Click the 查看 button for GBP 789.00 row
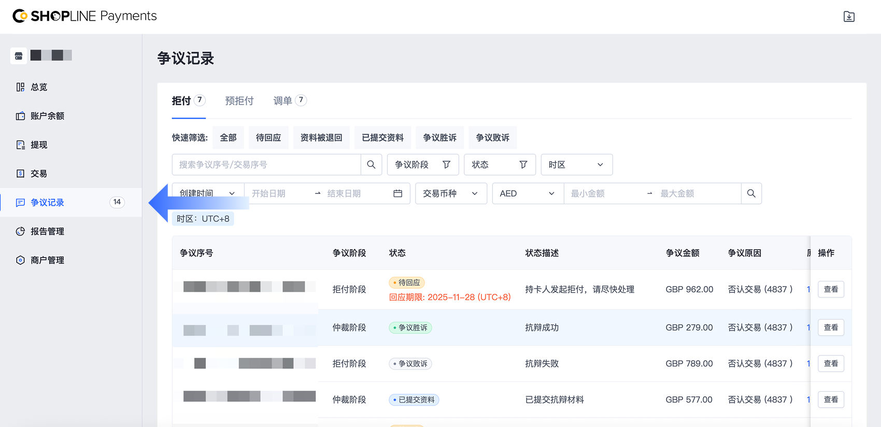The image size is (881, 427). point(831,364)
